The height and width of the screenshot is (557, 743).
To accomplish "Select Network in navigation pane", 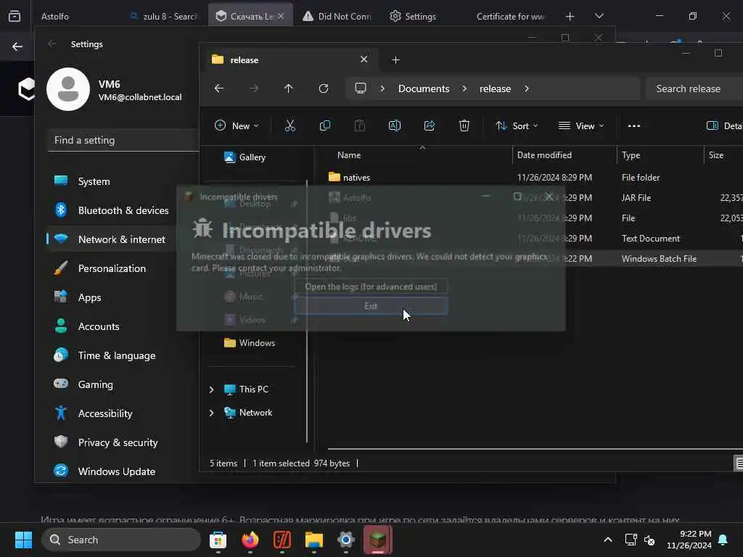I will (x=248, y=413).
